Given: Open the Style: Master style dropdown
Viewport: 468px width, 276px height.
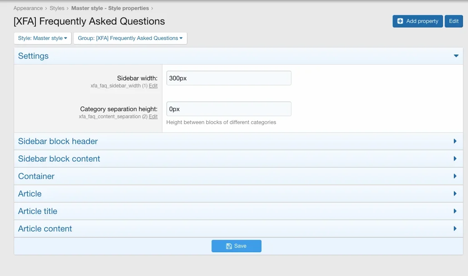Looking at the screenshot, I should (42, 38).
